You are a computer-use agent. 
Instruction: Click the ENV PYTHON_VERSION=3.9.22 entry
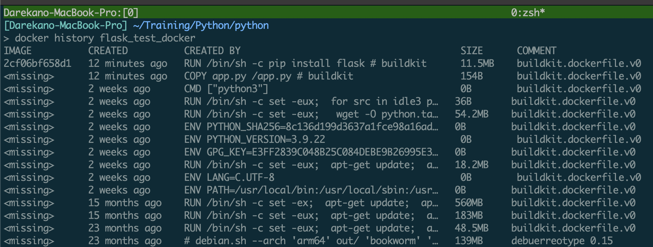pyautogui.click(x=255, y=139)
